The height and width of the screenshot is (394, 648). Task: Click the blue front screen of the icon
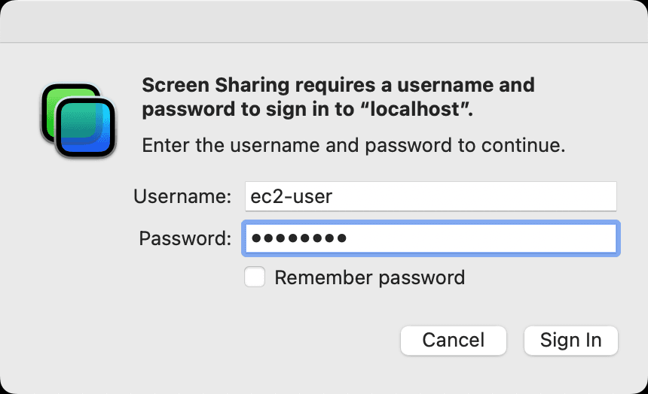86,128
